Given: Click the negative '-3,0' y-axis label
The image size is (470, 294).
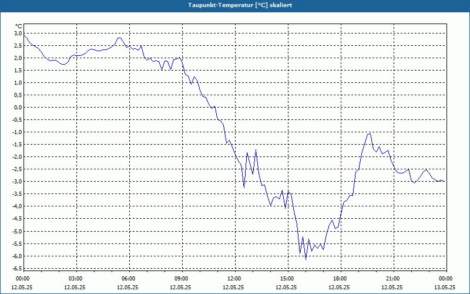Looking at the screenshot, I should (17, 182).
